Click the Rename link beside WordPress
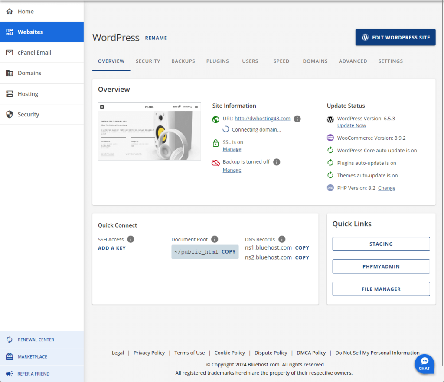 [x=156, y=38]
